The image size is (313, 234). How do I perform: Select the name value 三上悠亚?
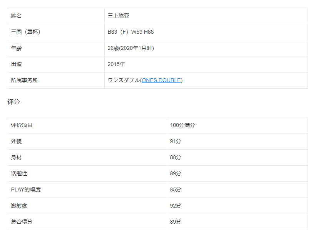click(121, 16)
